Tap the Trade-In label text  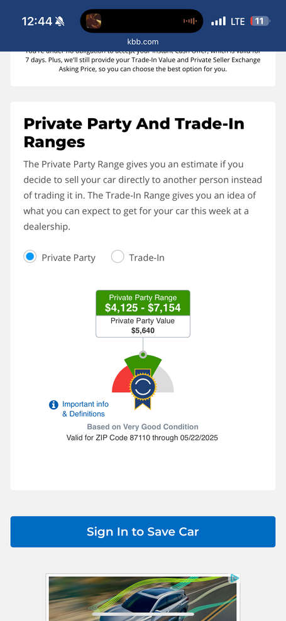(x=146, y=258)
